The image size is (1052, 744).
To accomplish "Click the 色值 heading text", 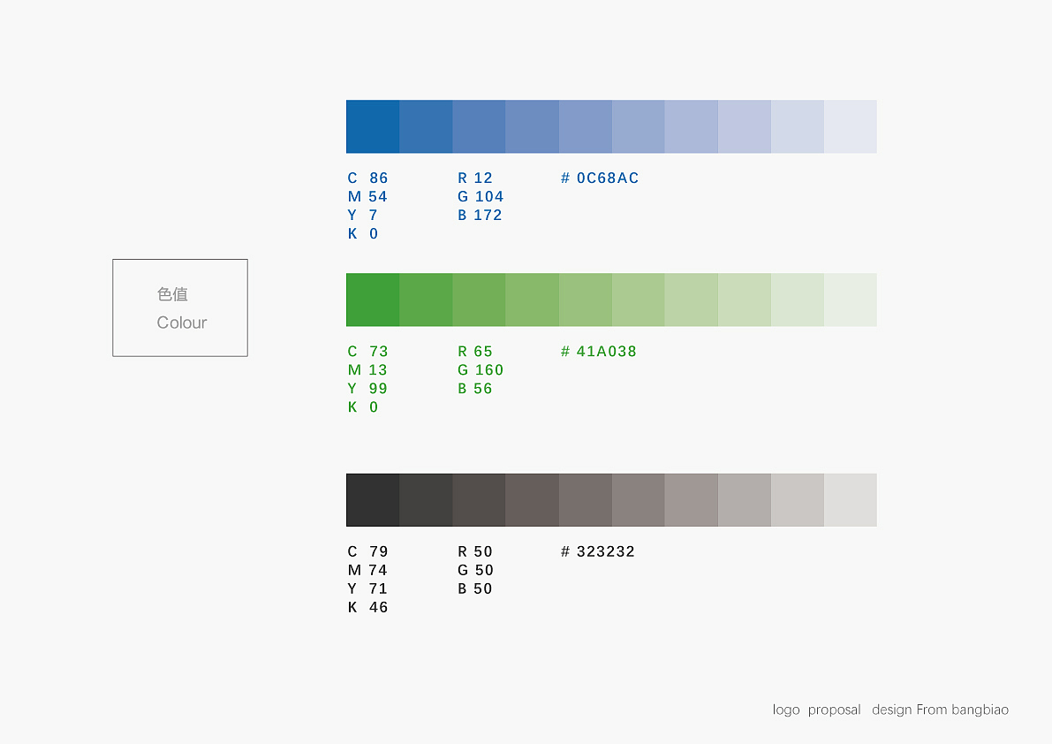I will [x=172, y=294].
